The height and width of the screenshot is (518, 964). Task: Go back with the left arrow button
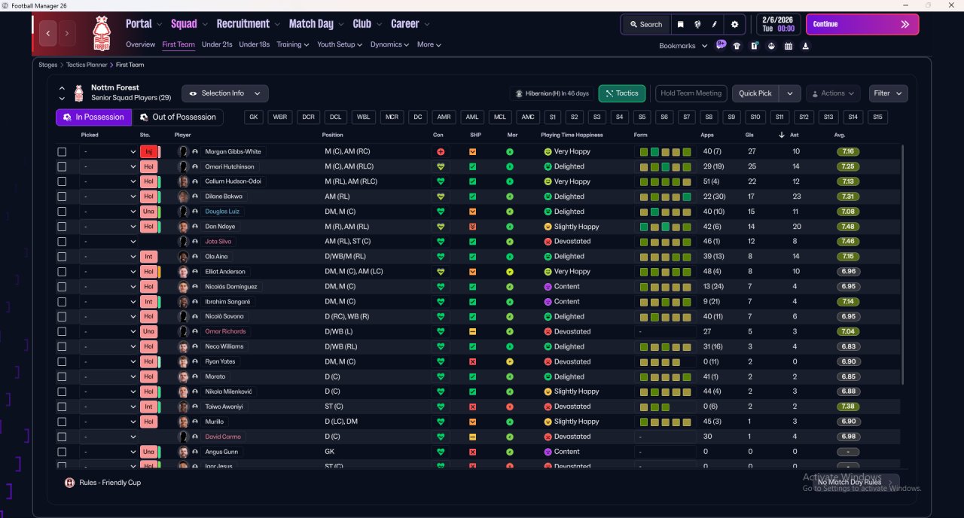48,33
